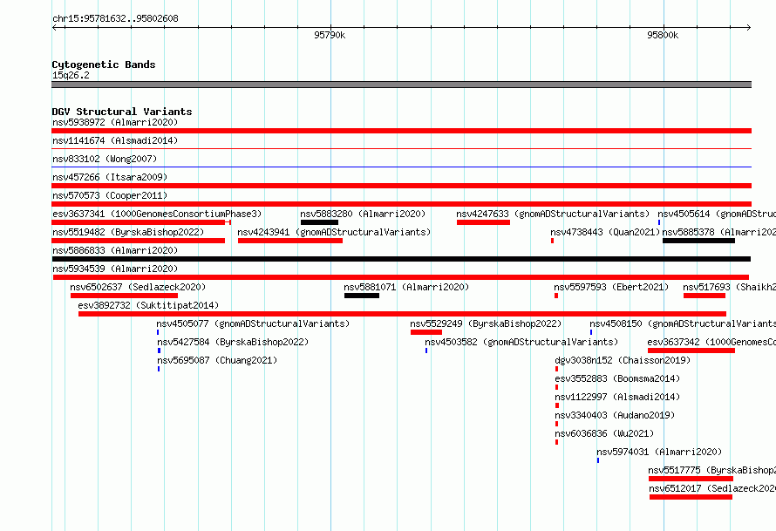Click the left arrow at ruler start
776x531 pixels.
pos(55,28)
